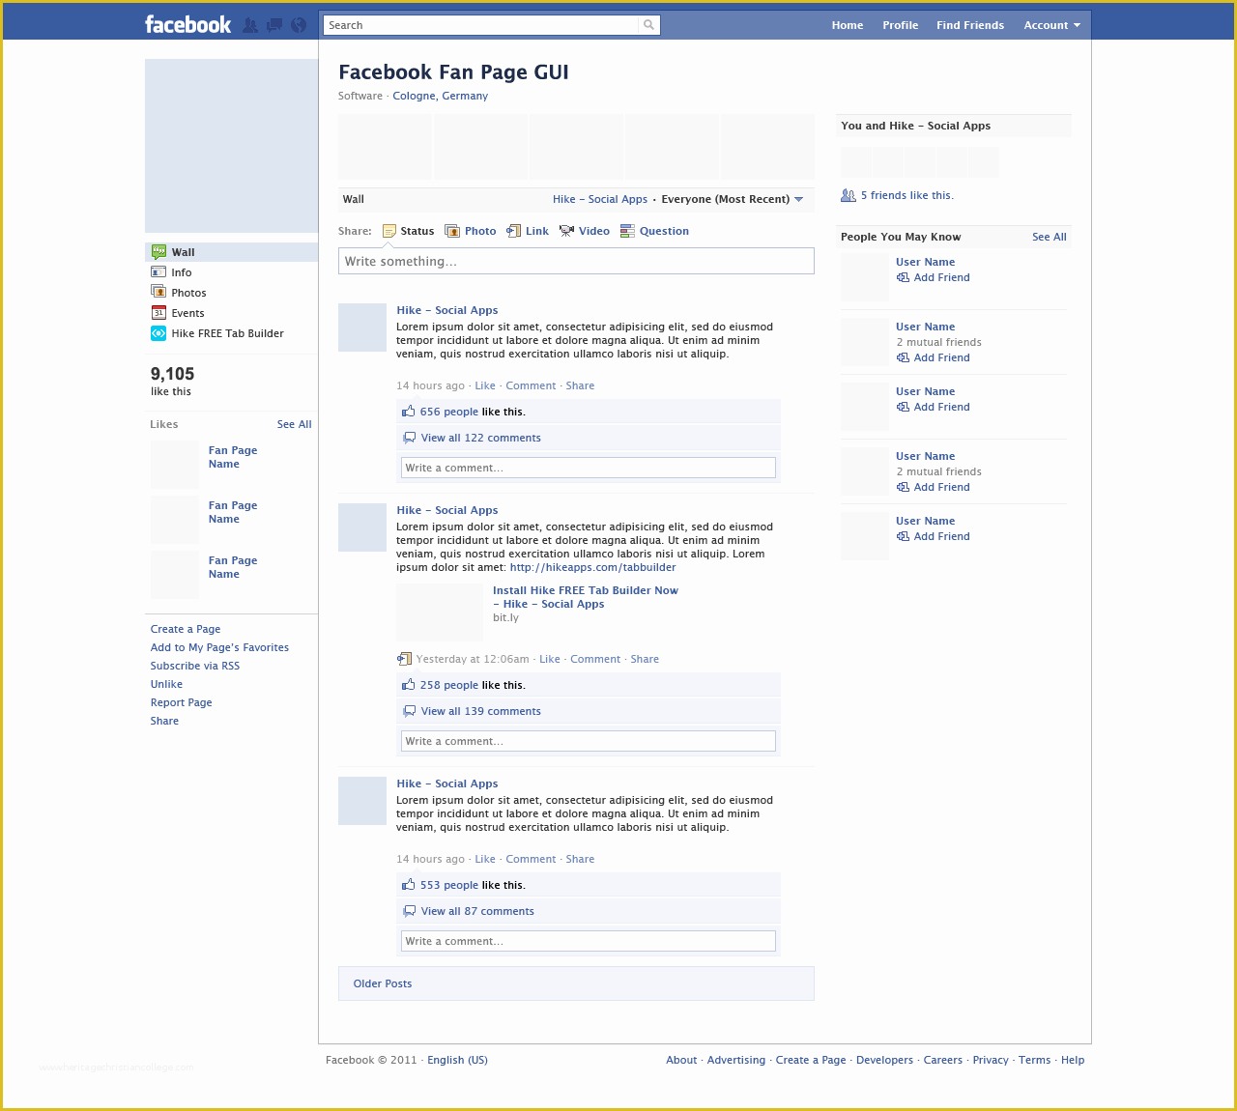Screen dimensions: 1237x1111
Task: Click Advertising in footer
Action: tap(735, 1060)
